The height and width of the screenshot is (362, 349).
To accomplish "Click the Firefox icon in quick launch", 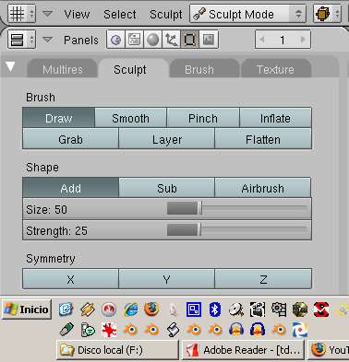I will pyautogui.click(x=151, y=309).
